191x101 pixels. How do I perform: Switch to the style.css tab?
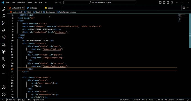pyautogui.click(x=33, y=8)
